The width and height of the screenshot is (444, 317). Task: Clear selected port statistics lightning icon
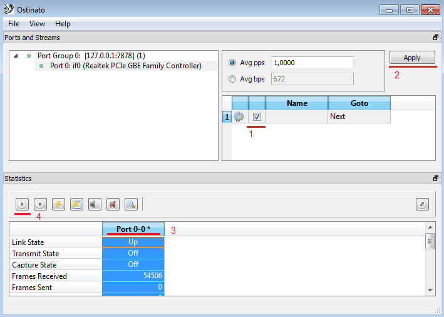[x=59, y=204]
